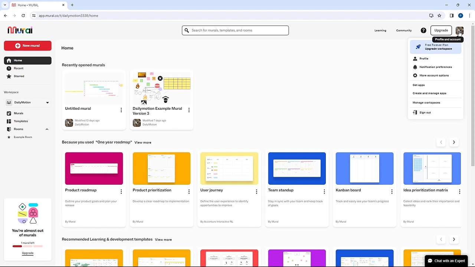This screenshot has height=267, width=475.
Task: Close the Home MURAL browser tab
Action: [63, 5]
